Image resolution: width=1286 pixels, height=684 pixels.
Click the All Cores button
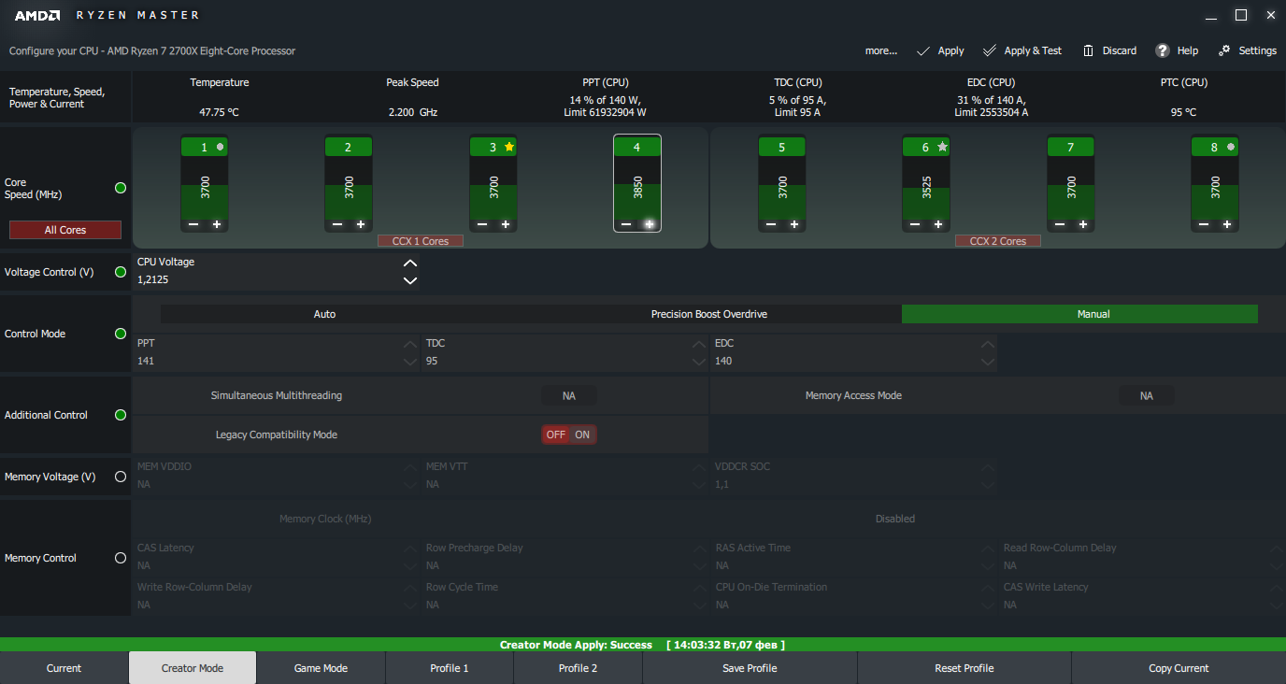(x=65, y=230)
